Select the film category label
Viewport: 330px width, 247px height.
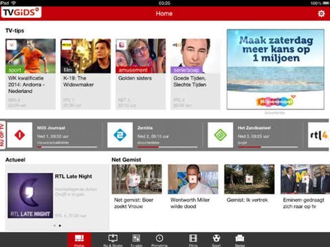[68, 70]
